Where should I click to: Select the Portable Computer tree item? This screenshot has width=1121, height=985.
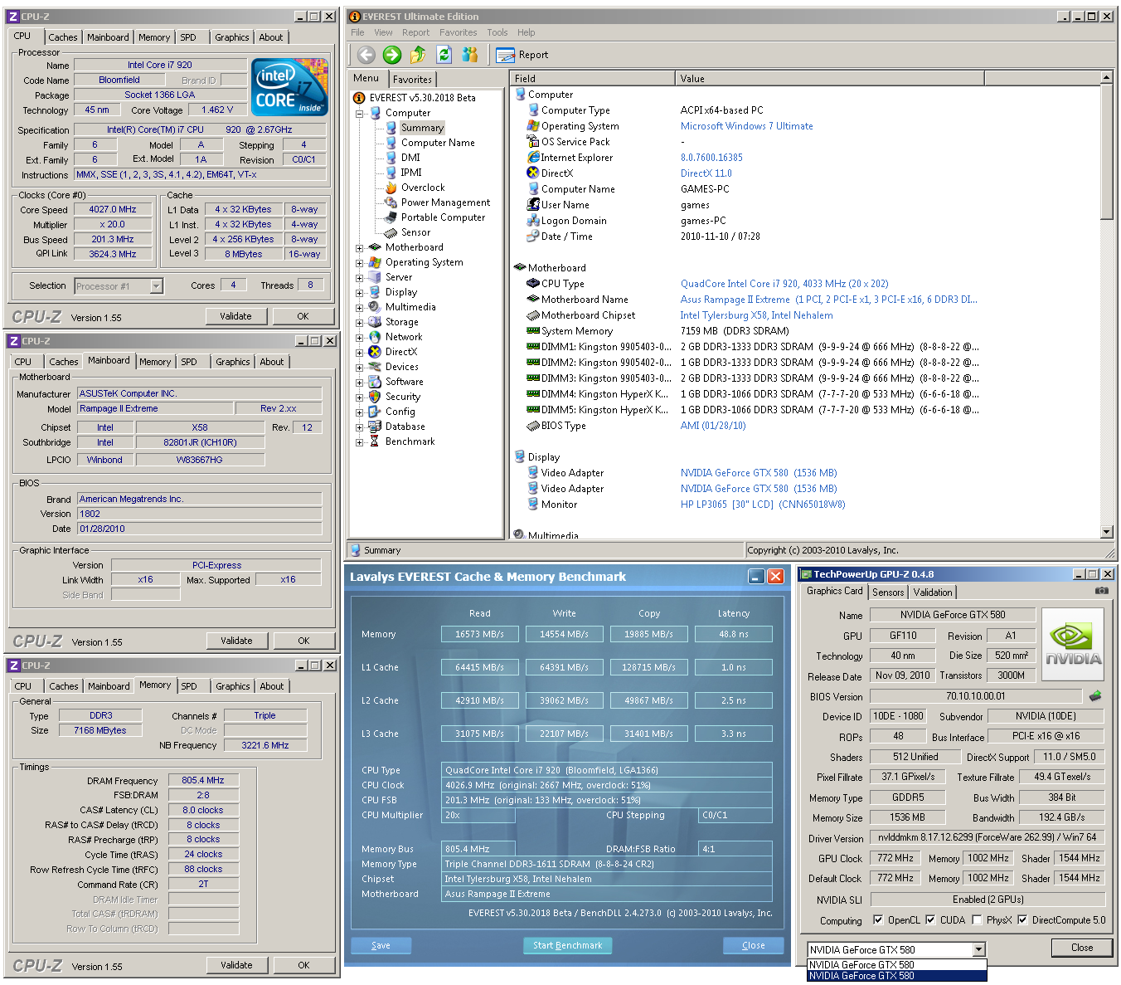click(x=443, y=217)
